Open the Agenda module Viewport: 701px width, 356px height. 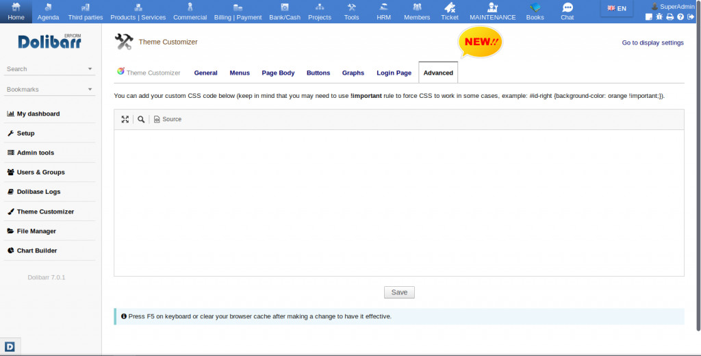[49, 12]
